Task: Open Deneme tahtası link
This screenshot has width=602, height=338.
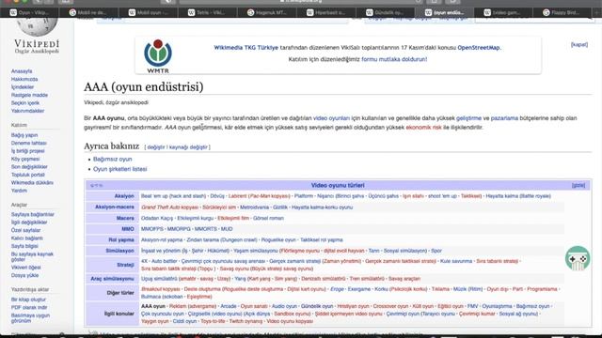Action: pyautogui.click(x=29, y=143)
